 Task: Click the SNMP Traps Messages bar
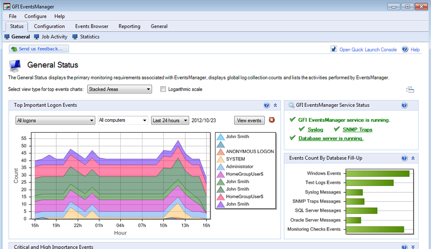click(355, 201)
